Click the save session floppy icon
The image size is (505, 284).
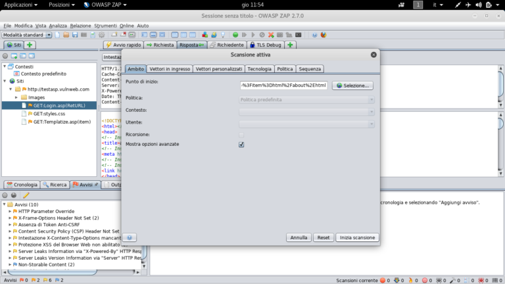pyautogui.click(x=74, y=34)
